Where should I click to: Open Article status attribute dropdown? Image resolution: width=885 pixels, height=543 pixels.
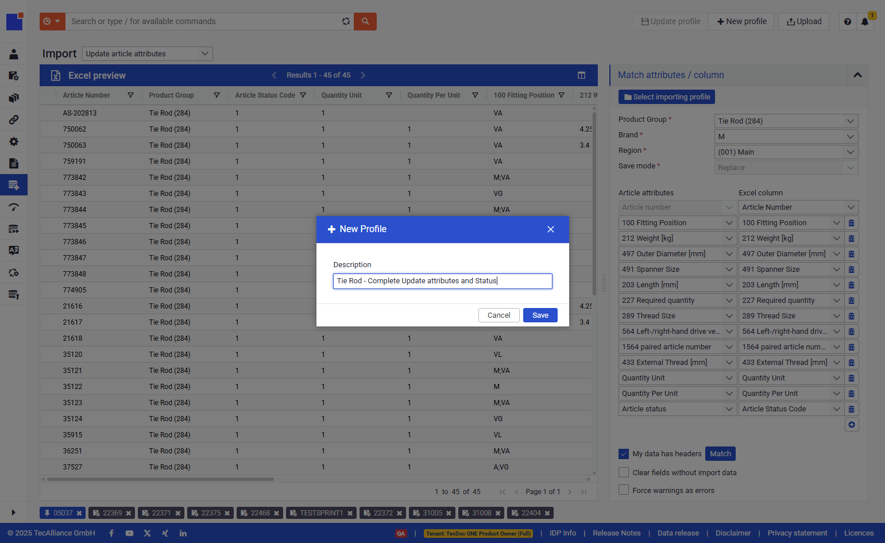(677, 409)
